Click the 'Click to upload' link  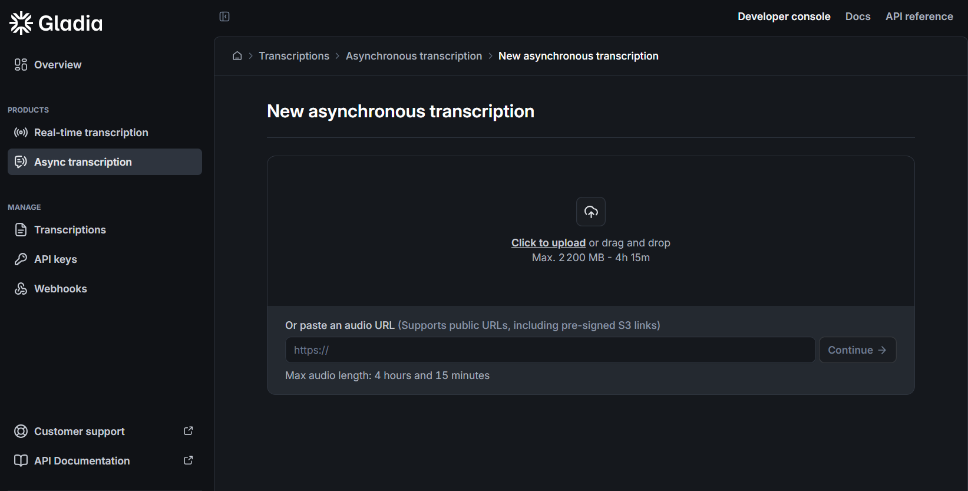point(548,243)
